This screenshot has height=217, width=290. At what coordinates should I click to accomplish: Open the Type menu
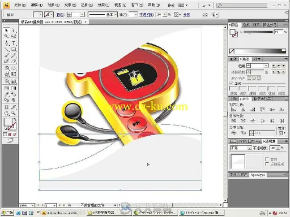pos(70,5)
